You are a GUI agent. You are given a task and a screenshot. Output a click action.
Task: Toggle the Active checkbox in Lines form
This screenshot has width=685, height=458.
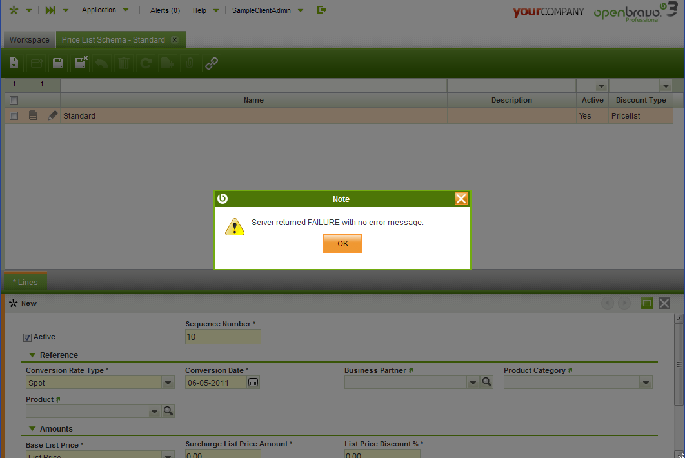(x=27, y=337)
